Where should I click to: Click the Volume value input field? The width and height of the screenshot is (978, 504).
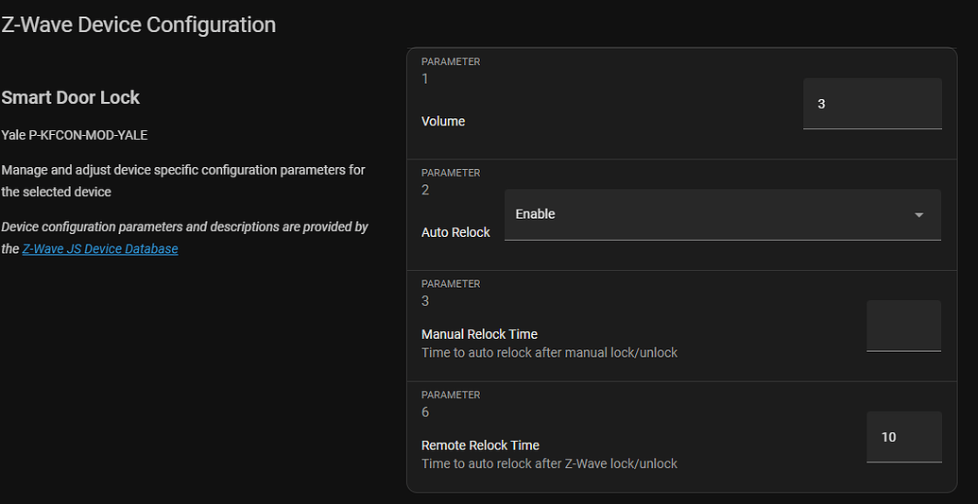pyautogui.click(x=871, y=104)
